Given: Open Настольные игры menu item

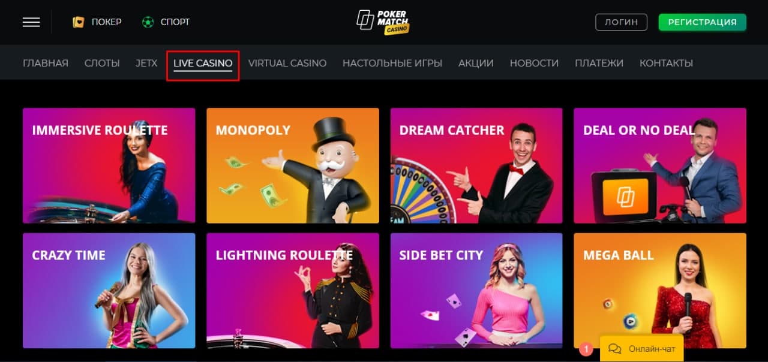Looking at the screenshot, I should [x=392, y=63].
